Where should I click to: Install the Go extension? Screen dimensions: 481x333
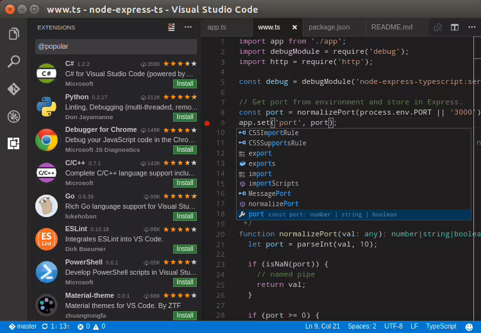point(185,216)
